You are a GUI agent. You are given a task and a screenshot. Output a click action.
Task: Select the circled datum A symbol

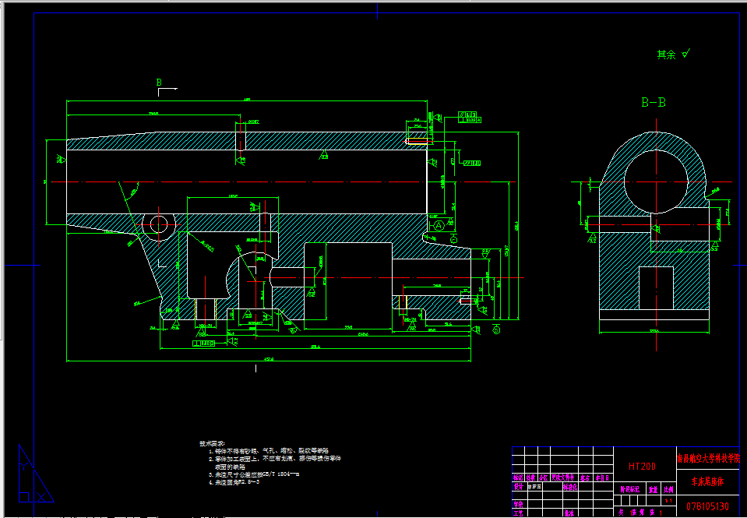click(439, 225)
